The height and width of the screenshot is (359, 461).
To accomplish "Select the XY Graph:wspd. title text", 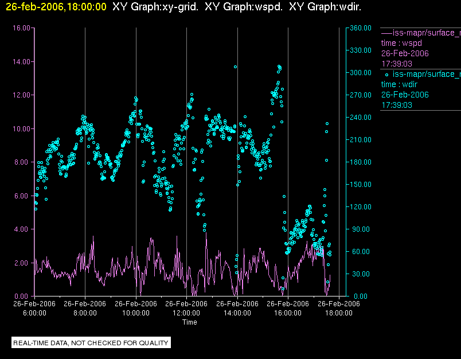I will click(x=244, y=7).
